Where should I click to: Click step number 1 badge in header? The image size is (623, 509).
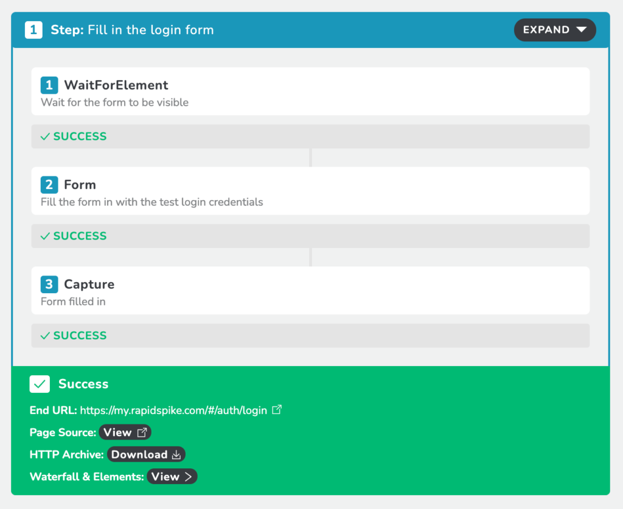click(33, 30)
